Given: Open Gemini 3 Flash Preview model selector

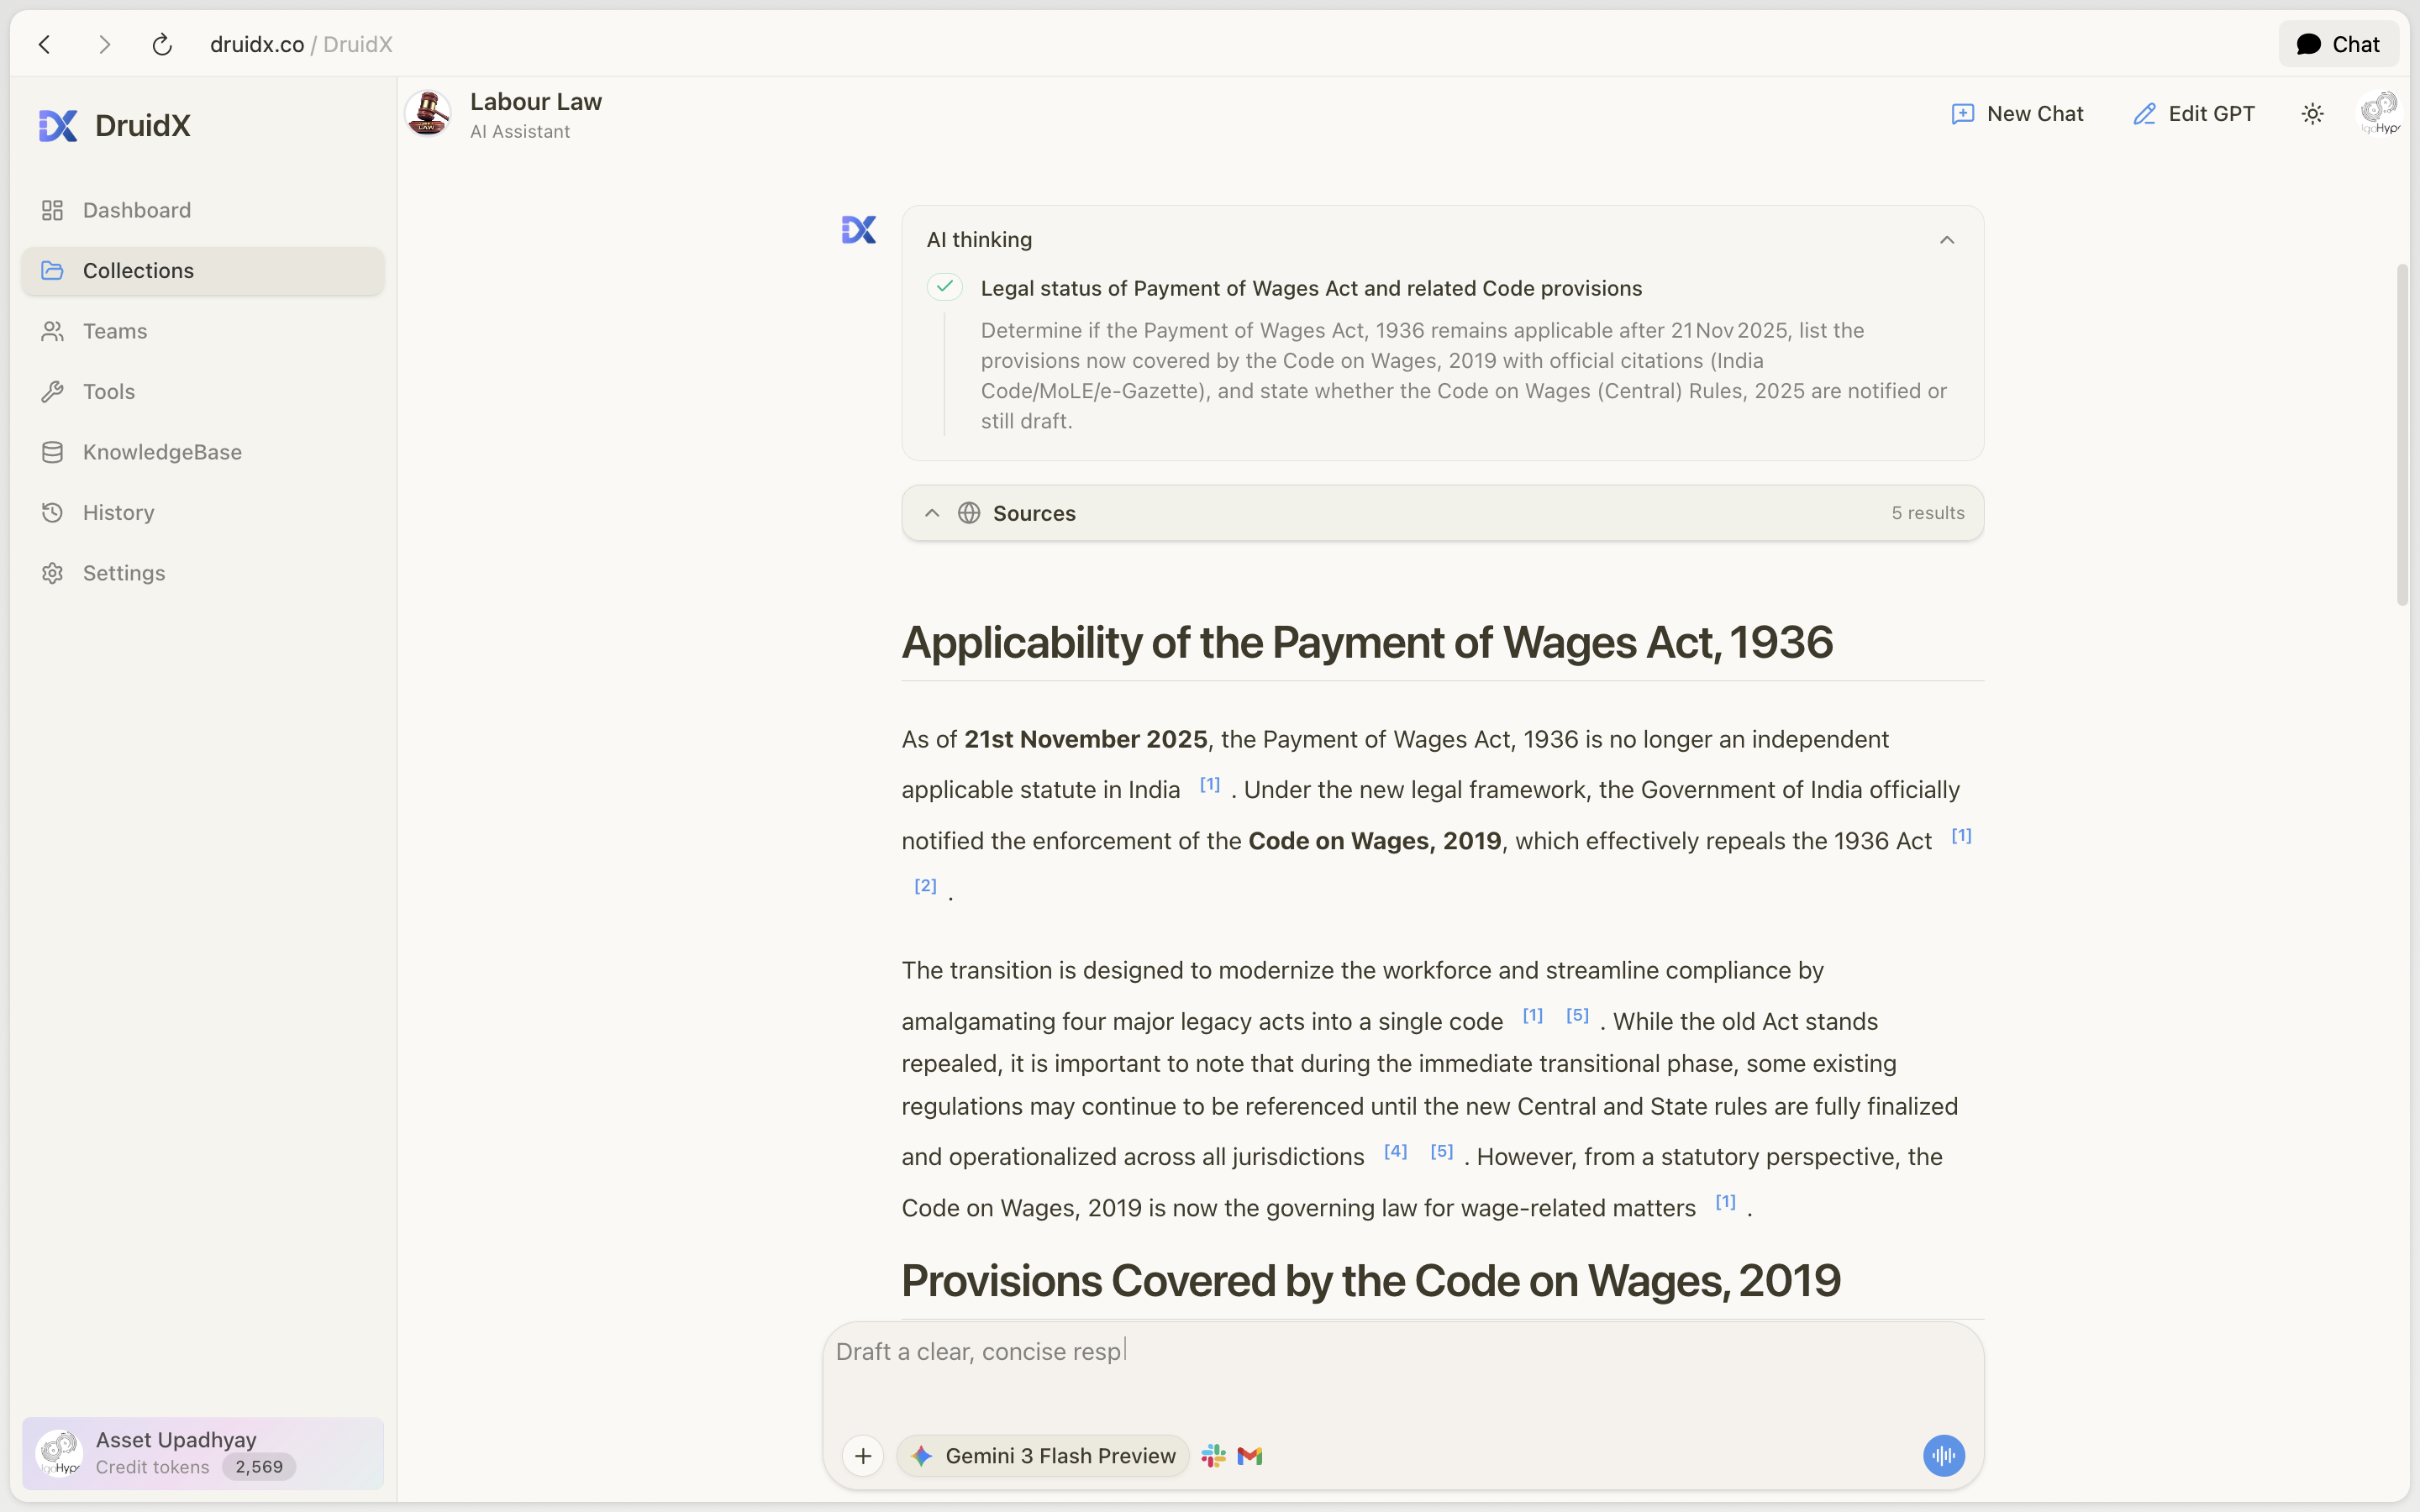Looking at the screenshot, I should (x=1043, y=1456).
